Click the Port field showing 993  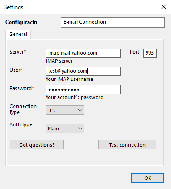coord(150,53)
